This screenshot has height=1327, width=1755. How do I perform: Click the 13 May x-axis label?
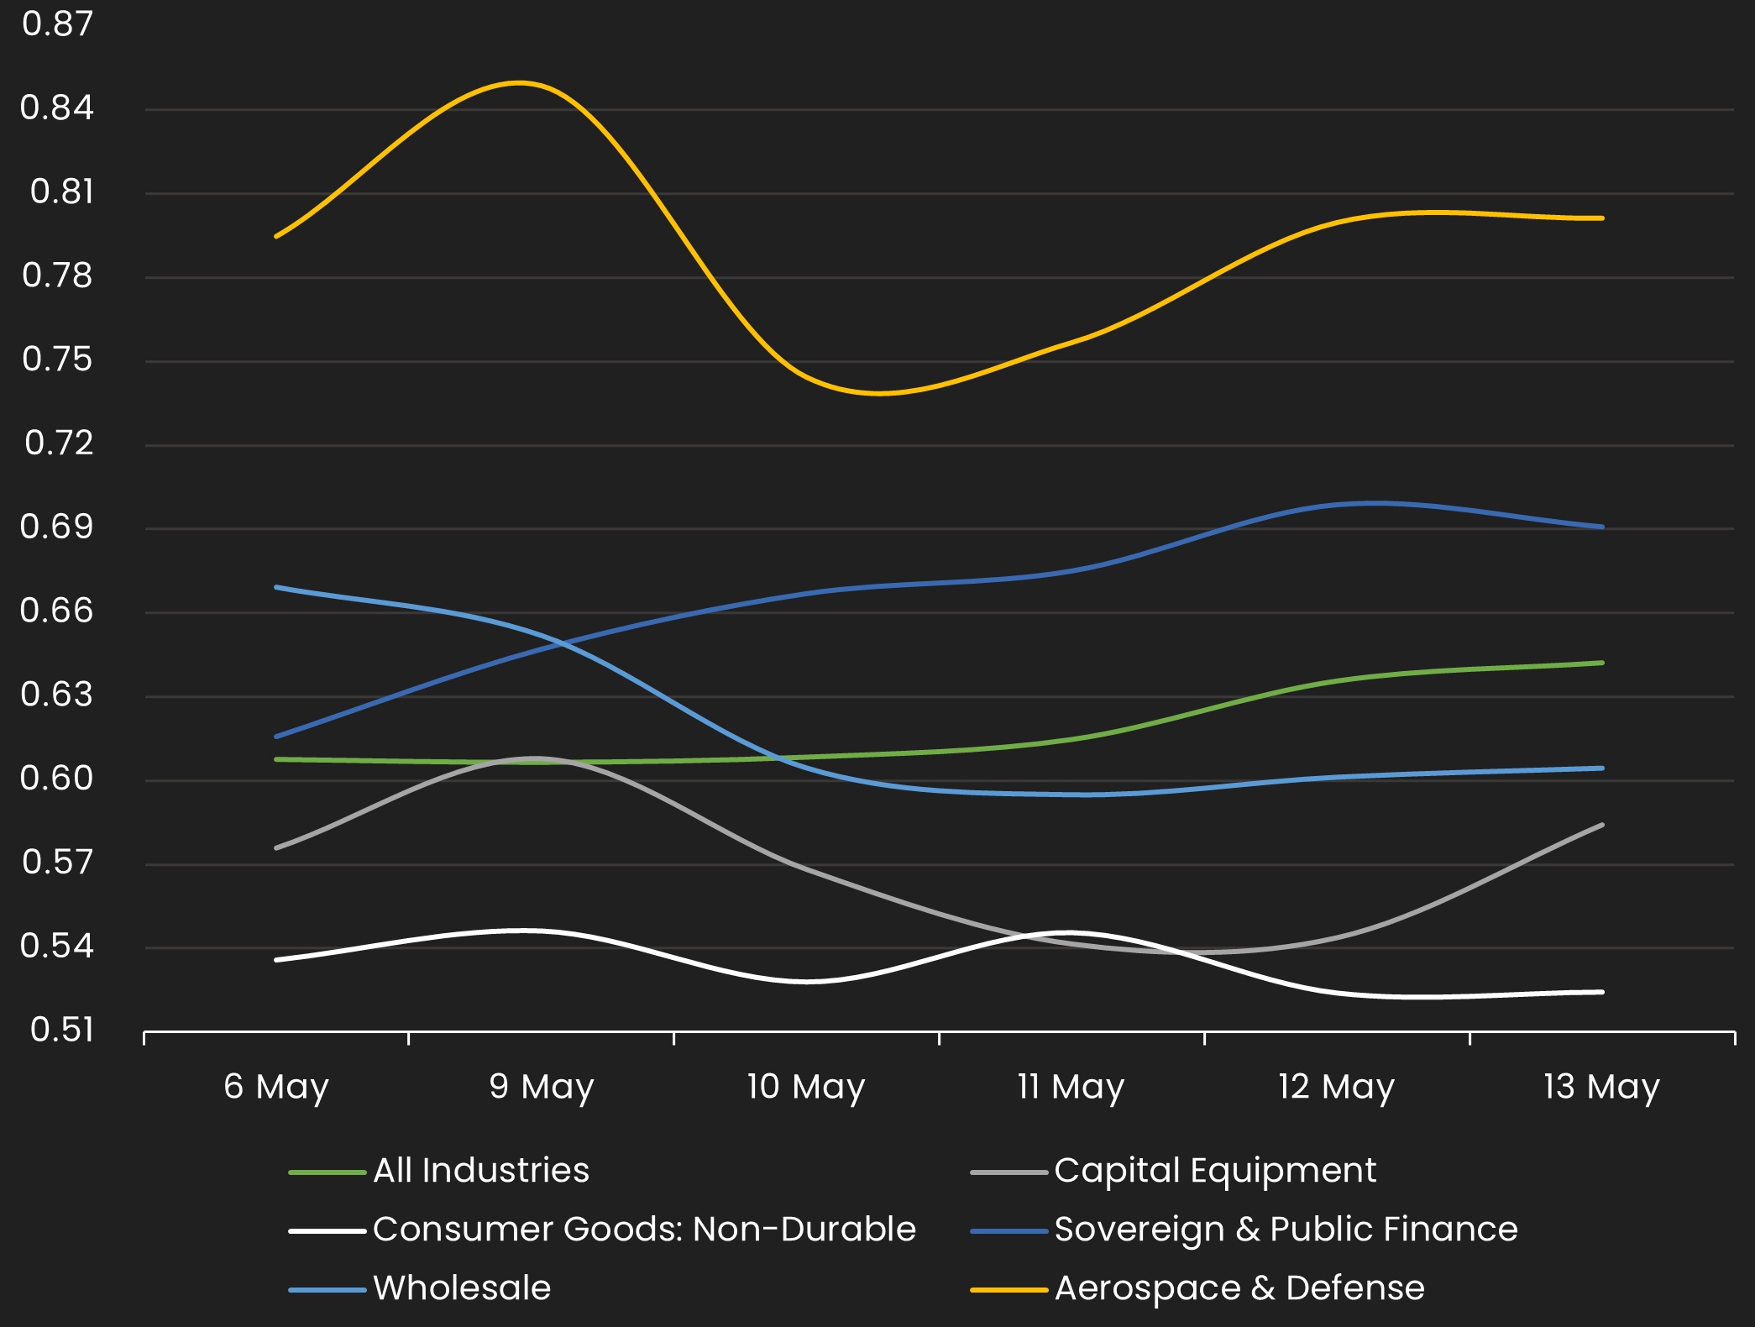[x=1601, y=1087]
